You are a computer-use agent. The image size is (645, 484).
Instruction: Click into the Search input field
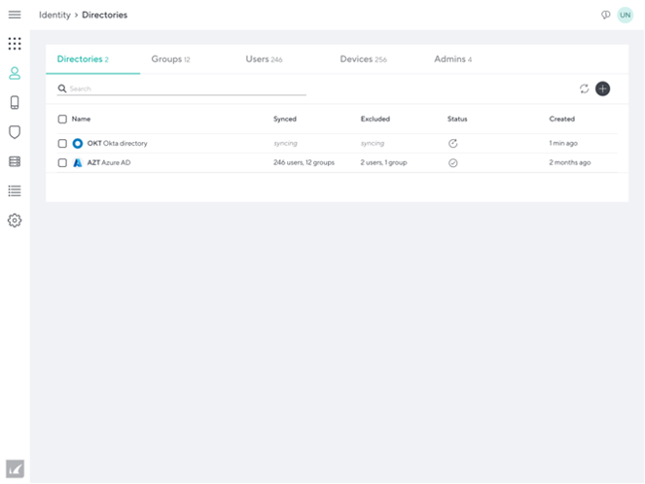click(x=185, y=88)
